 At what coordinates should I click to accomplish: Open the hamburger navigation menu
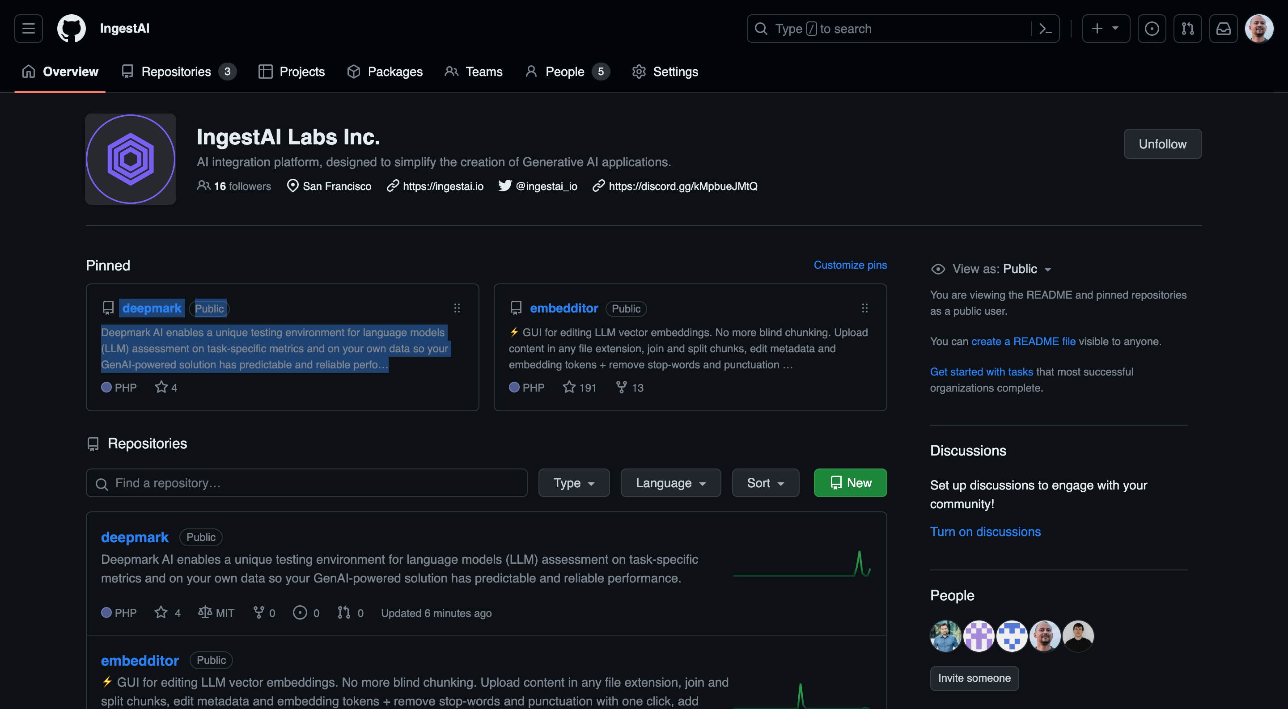(x=29, y=29)
